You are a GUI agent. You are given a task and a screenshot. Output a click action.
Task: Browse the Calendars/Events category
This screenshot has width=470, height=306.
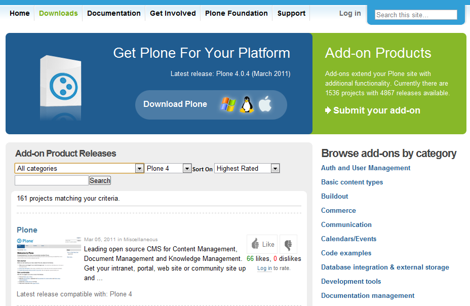tap(348, 239)
